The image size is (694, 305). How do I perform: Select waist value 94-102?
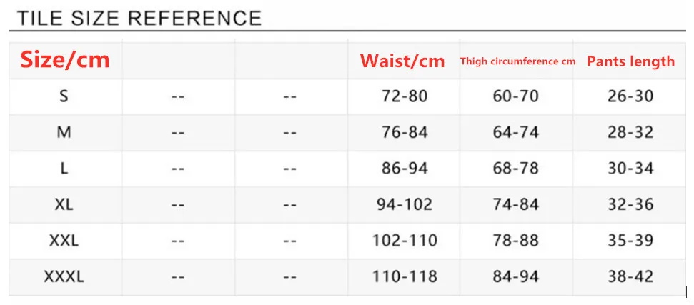[405, 204]
